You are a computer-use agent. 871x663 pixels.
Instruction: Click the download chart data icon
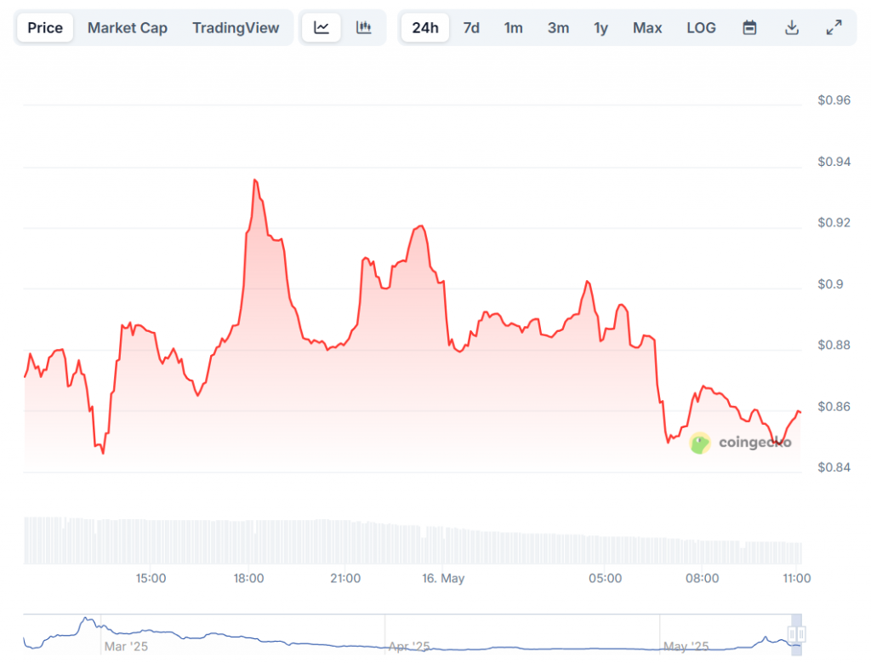[792, 28]
